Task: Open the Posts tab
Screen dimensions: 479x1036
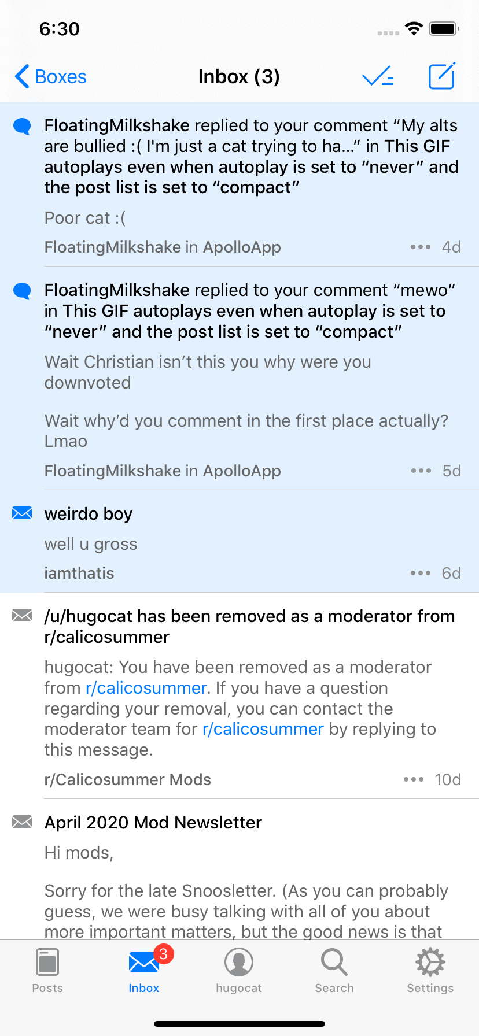Action: tap(47, 971)
